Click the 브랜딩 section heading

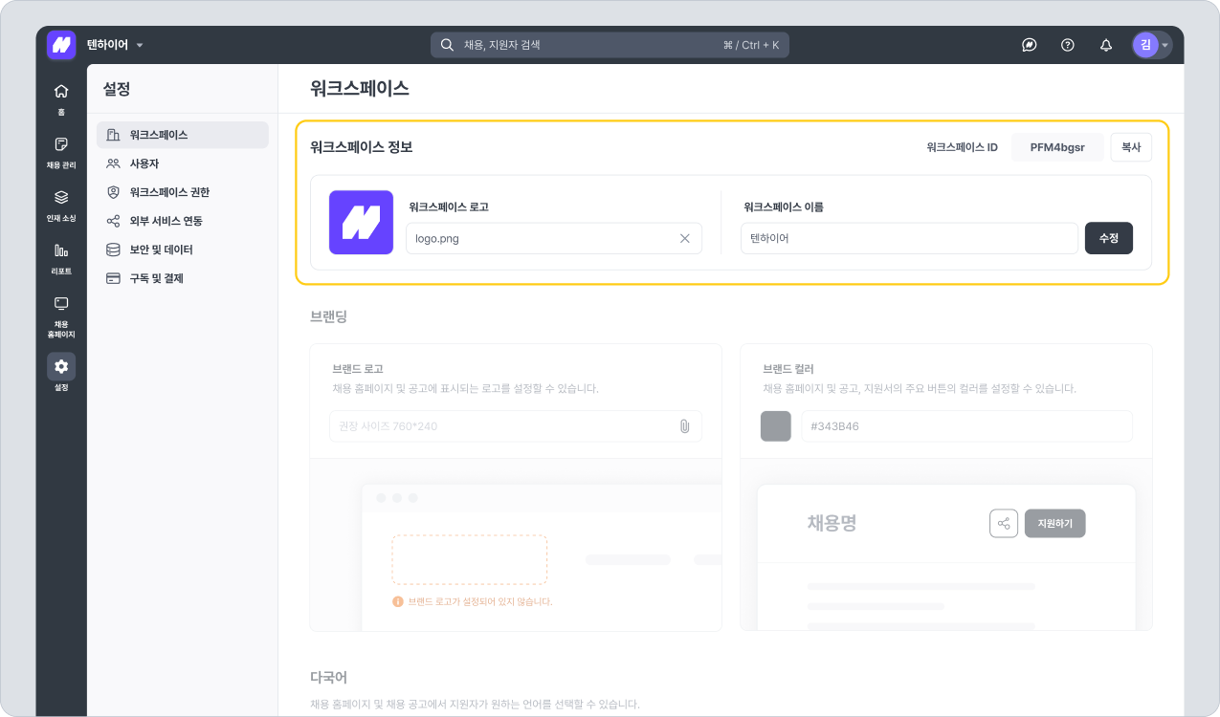[x=329, y=315]
